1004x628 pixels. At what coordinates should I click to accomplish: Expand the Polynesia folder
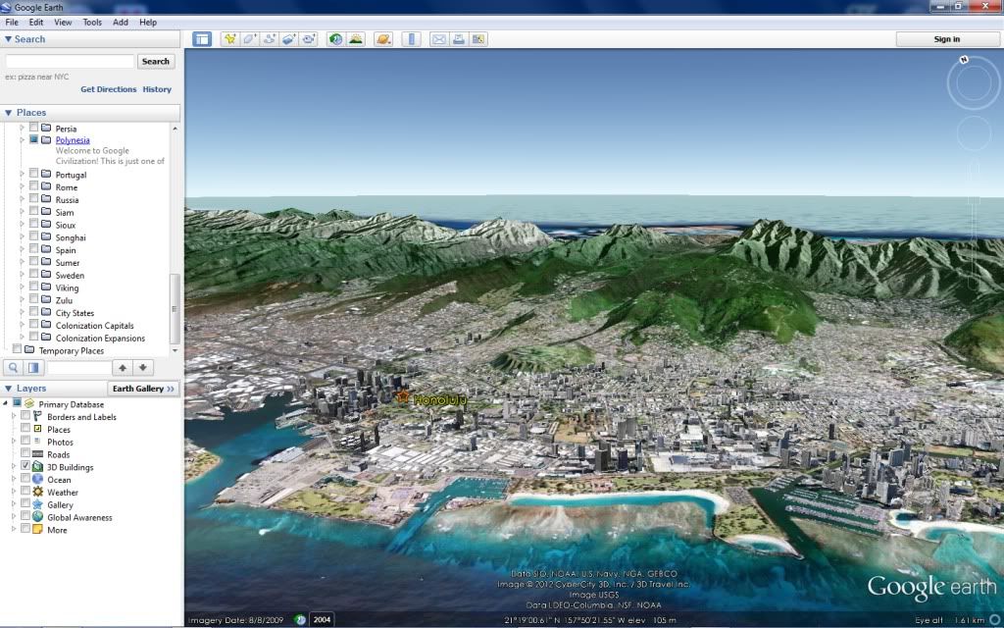[23, 139]
